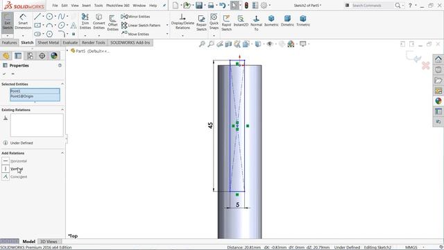Add Vertical relation
Viewport: 444px width, 250px height.
click(x=13, y=169)
